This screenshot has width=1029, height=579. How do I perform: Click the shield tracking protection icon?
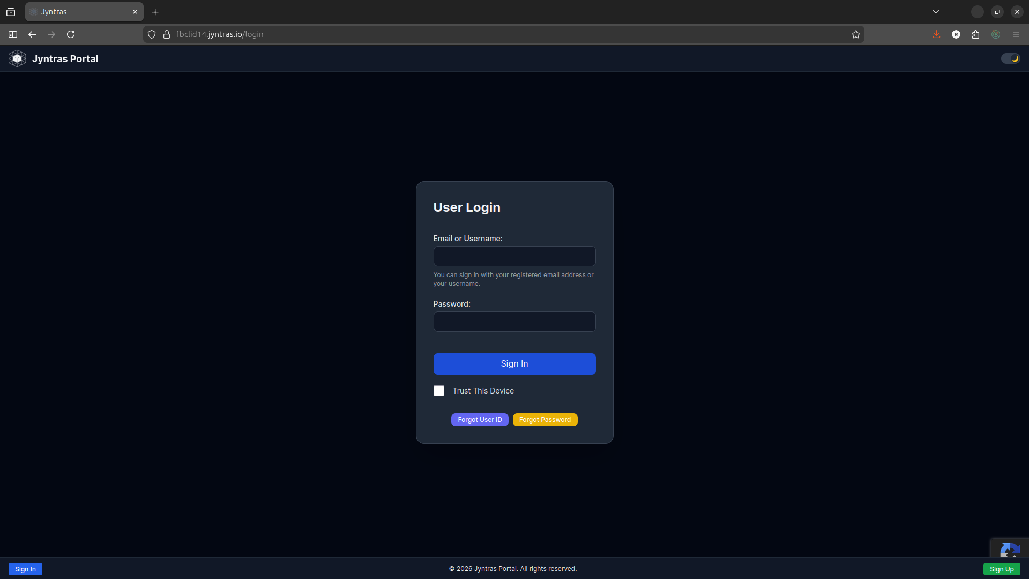coord(152,34)
